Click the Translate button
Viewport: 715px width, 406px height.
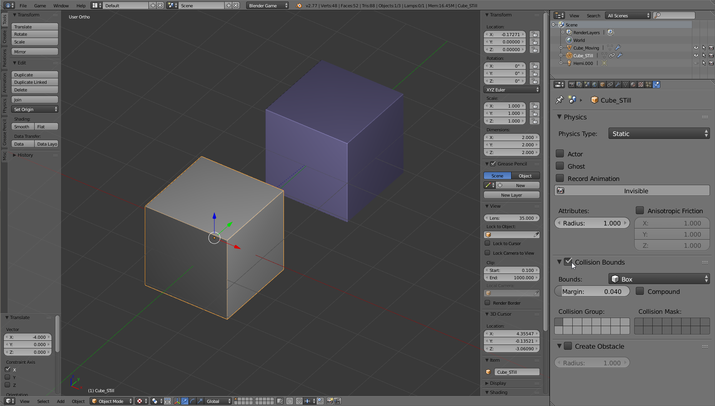[35, 27]
